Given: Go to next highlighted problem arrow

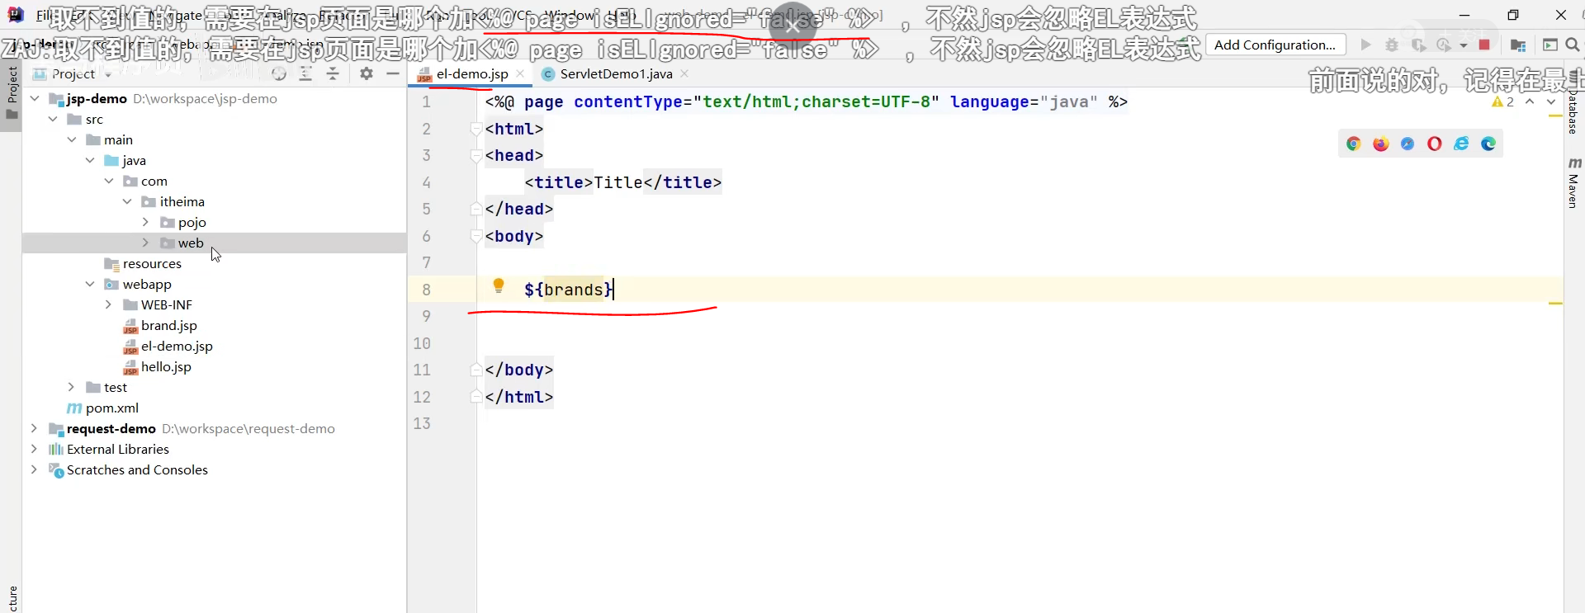Looking at the screenshot, I should (1551, 101).
